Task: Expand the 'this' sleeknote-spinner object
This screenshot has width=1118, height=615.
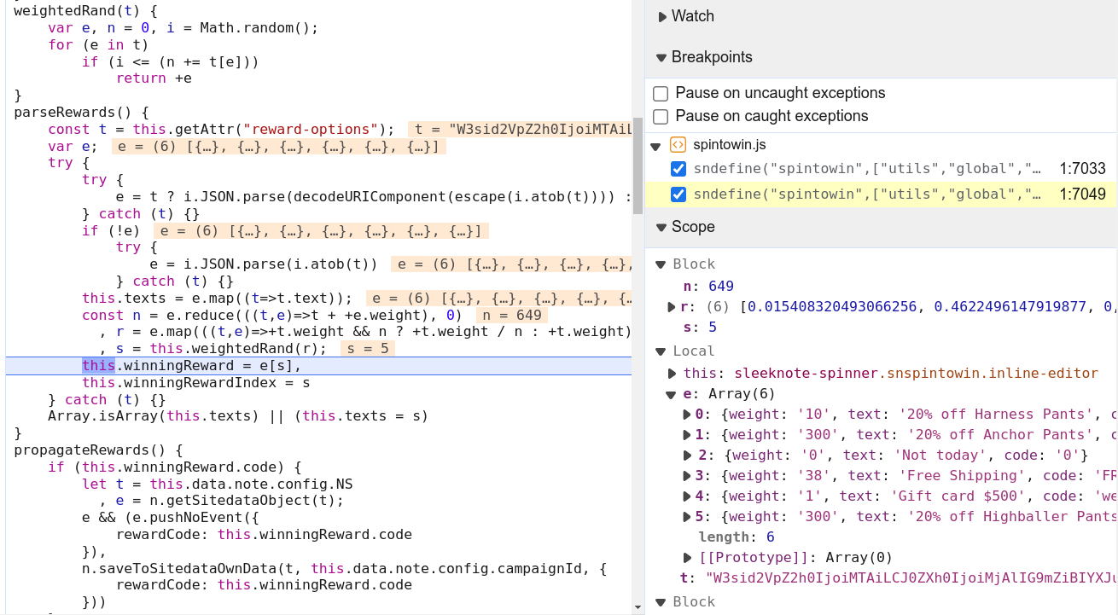Action: coord(673,374)
